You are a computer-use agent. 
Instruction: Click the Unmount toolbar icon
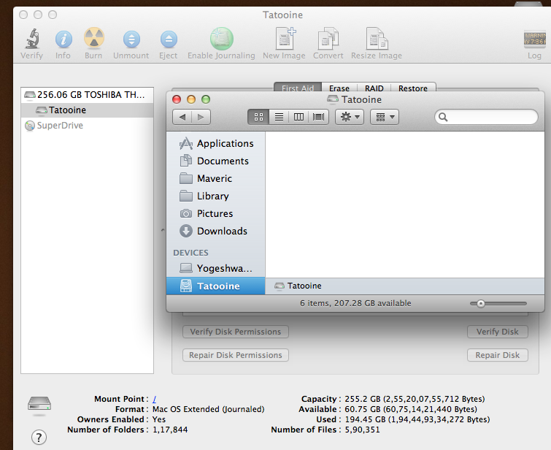click(x=131, y=39)
